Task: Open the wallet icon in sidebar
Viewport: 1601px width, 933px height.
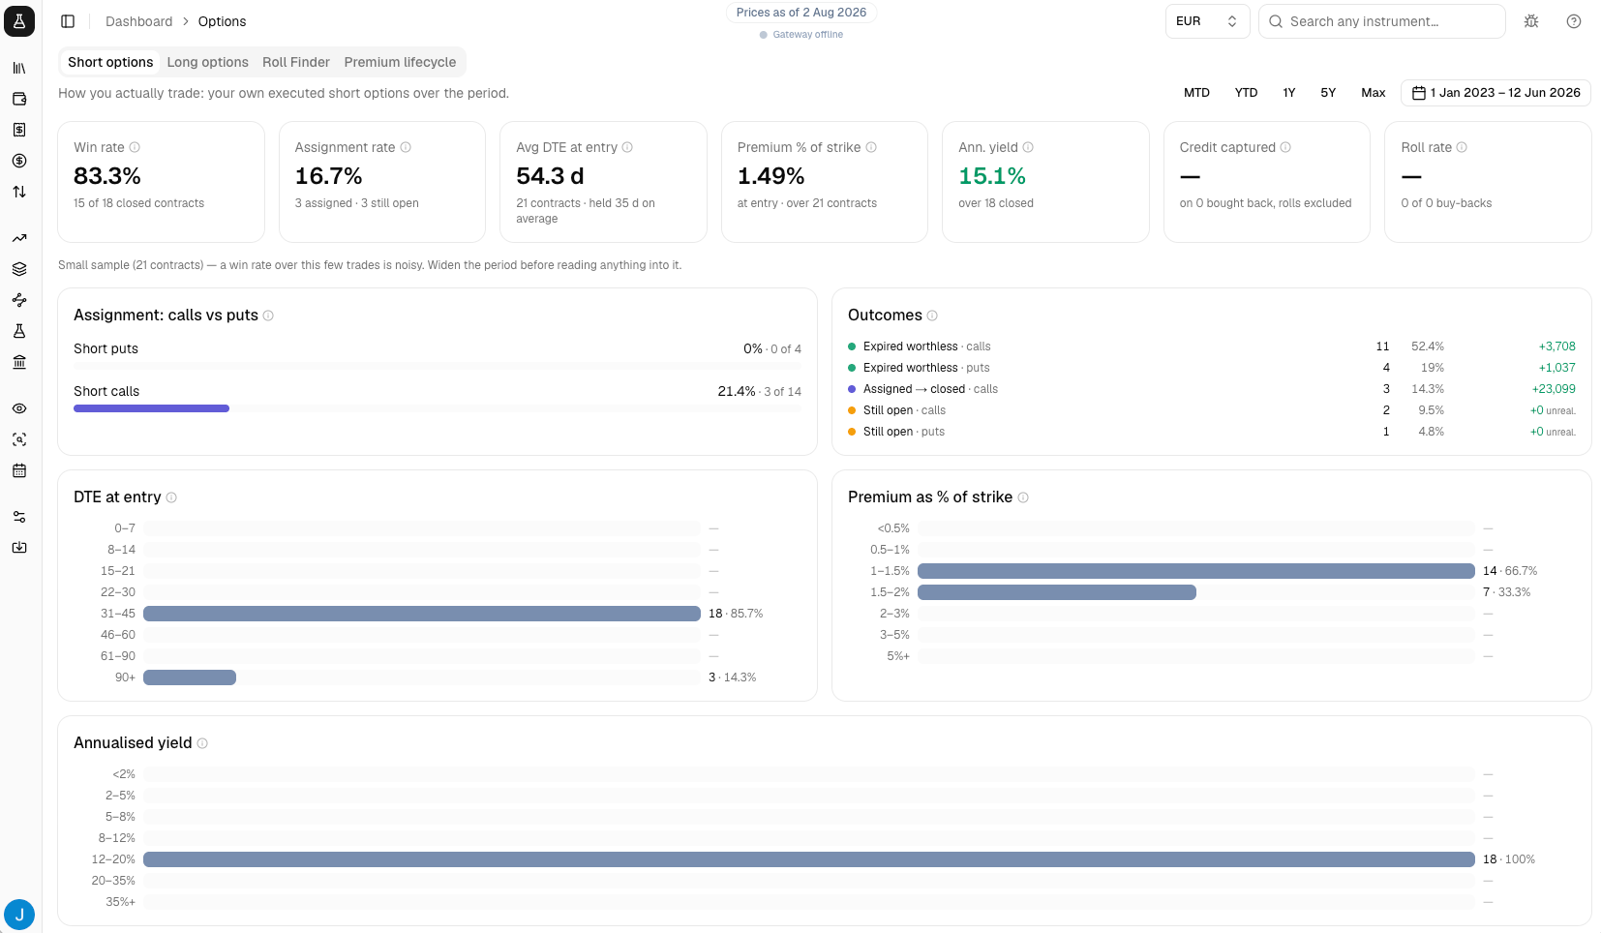Action: pos(19,99)
